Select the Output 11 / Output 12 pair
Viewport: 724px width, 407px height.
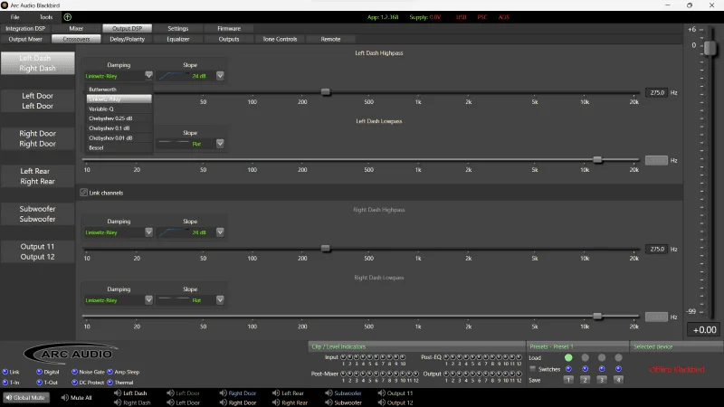tap(37, 251)
